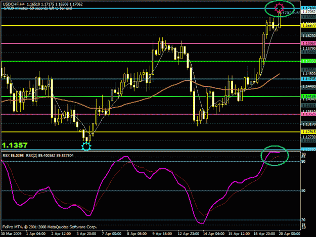Click the RSX 86.0395 indicator label

click(13, 156)
